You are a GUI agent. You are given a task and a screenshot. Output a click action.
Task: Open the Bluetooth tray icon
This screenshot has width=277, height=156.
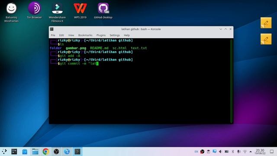coord(233,152)
